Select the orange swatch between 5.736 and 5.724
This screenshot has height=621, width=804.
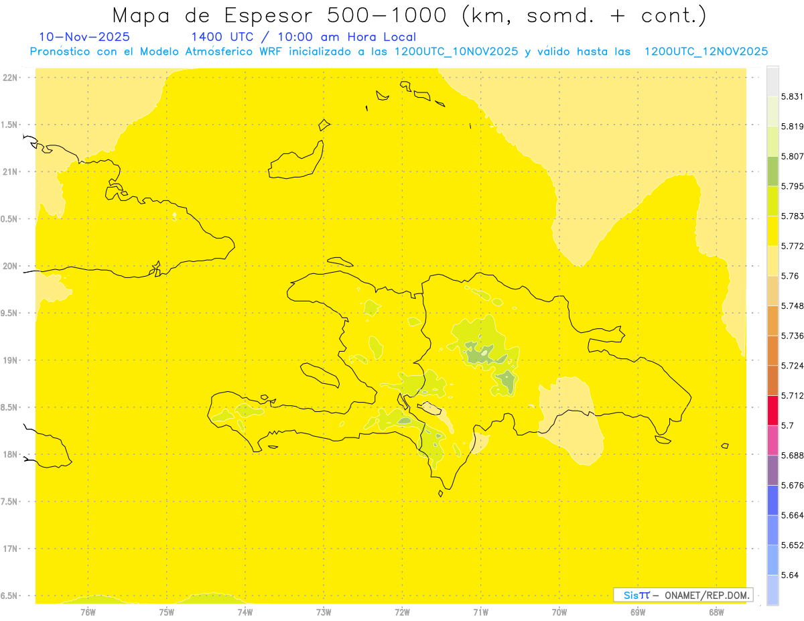click(773, 350)
